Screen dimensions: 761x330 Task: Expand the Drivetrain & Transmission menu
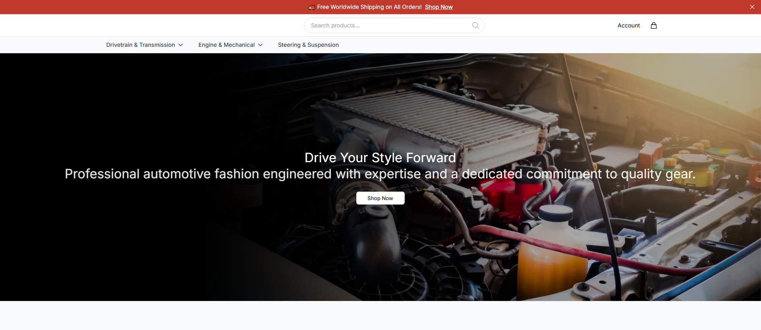[144, 45]
